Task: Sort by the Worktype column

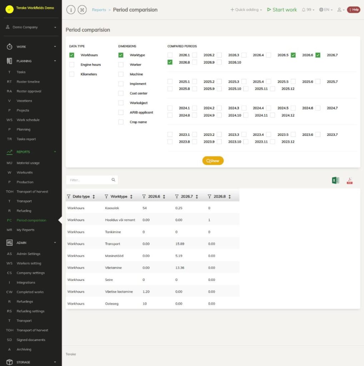Action: point(131,197)
